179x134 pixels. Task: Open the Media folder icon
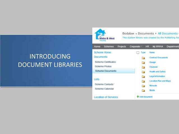[143, 91]
